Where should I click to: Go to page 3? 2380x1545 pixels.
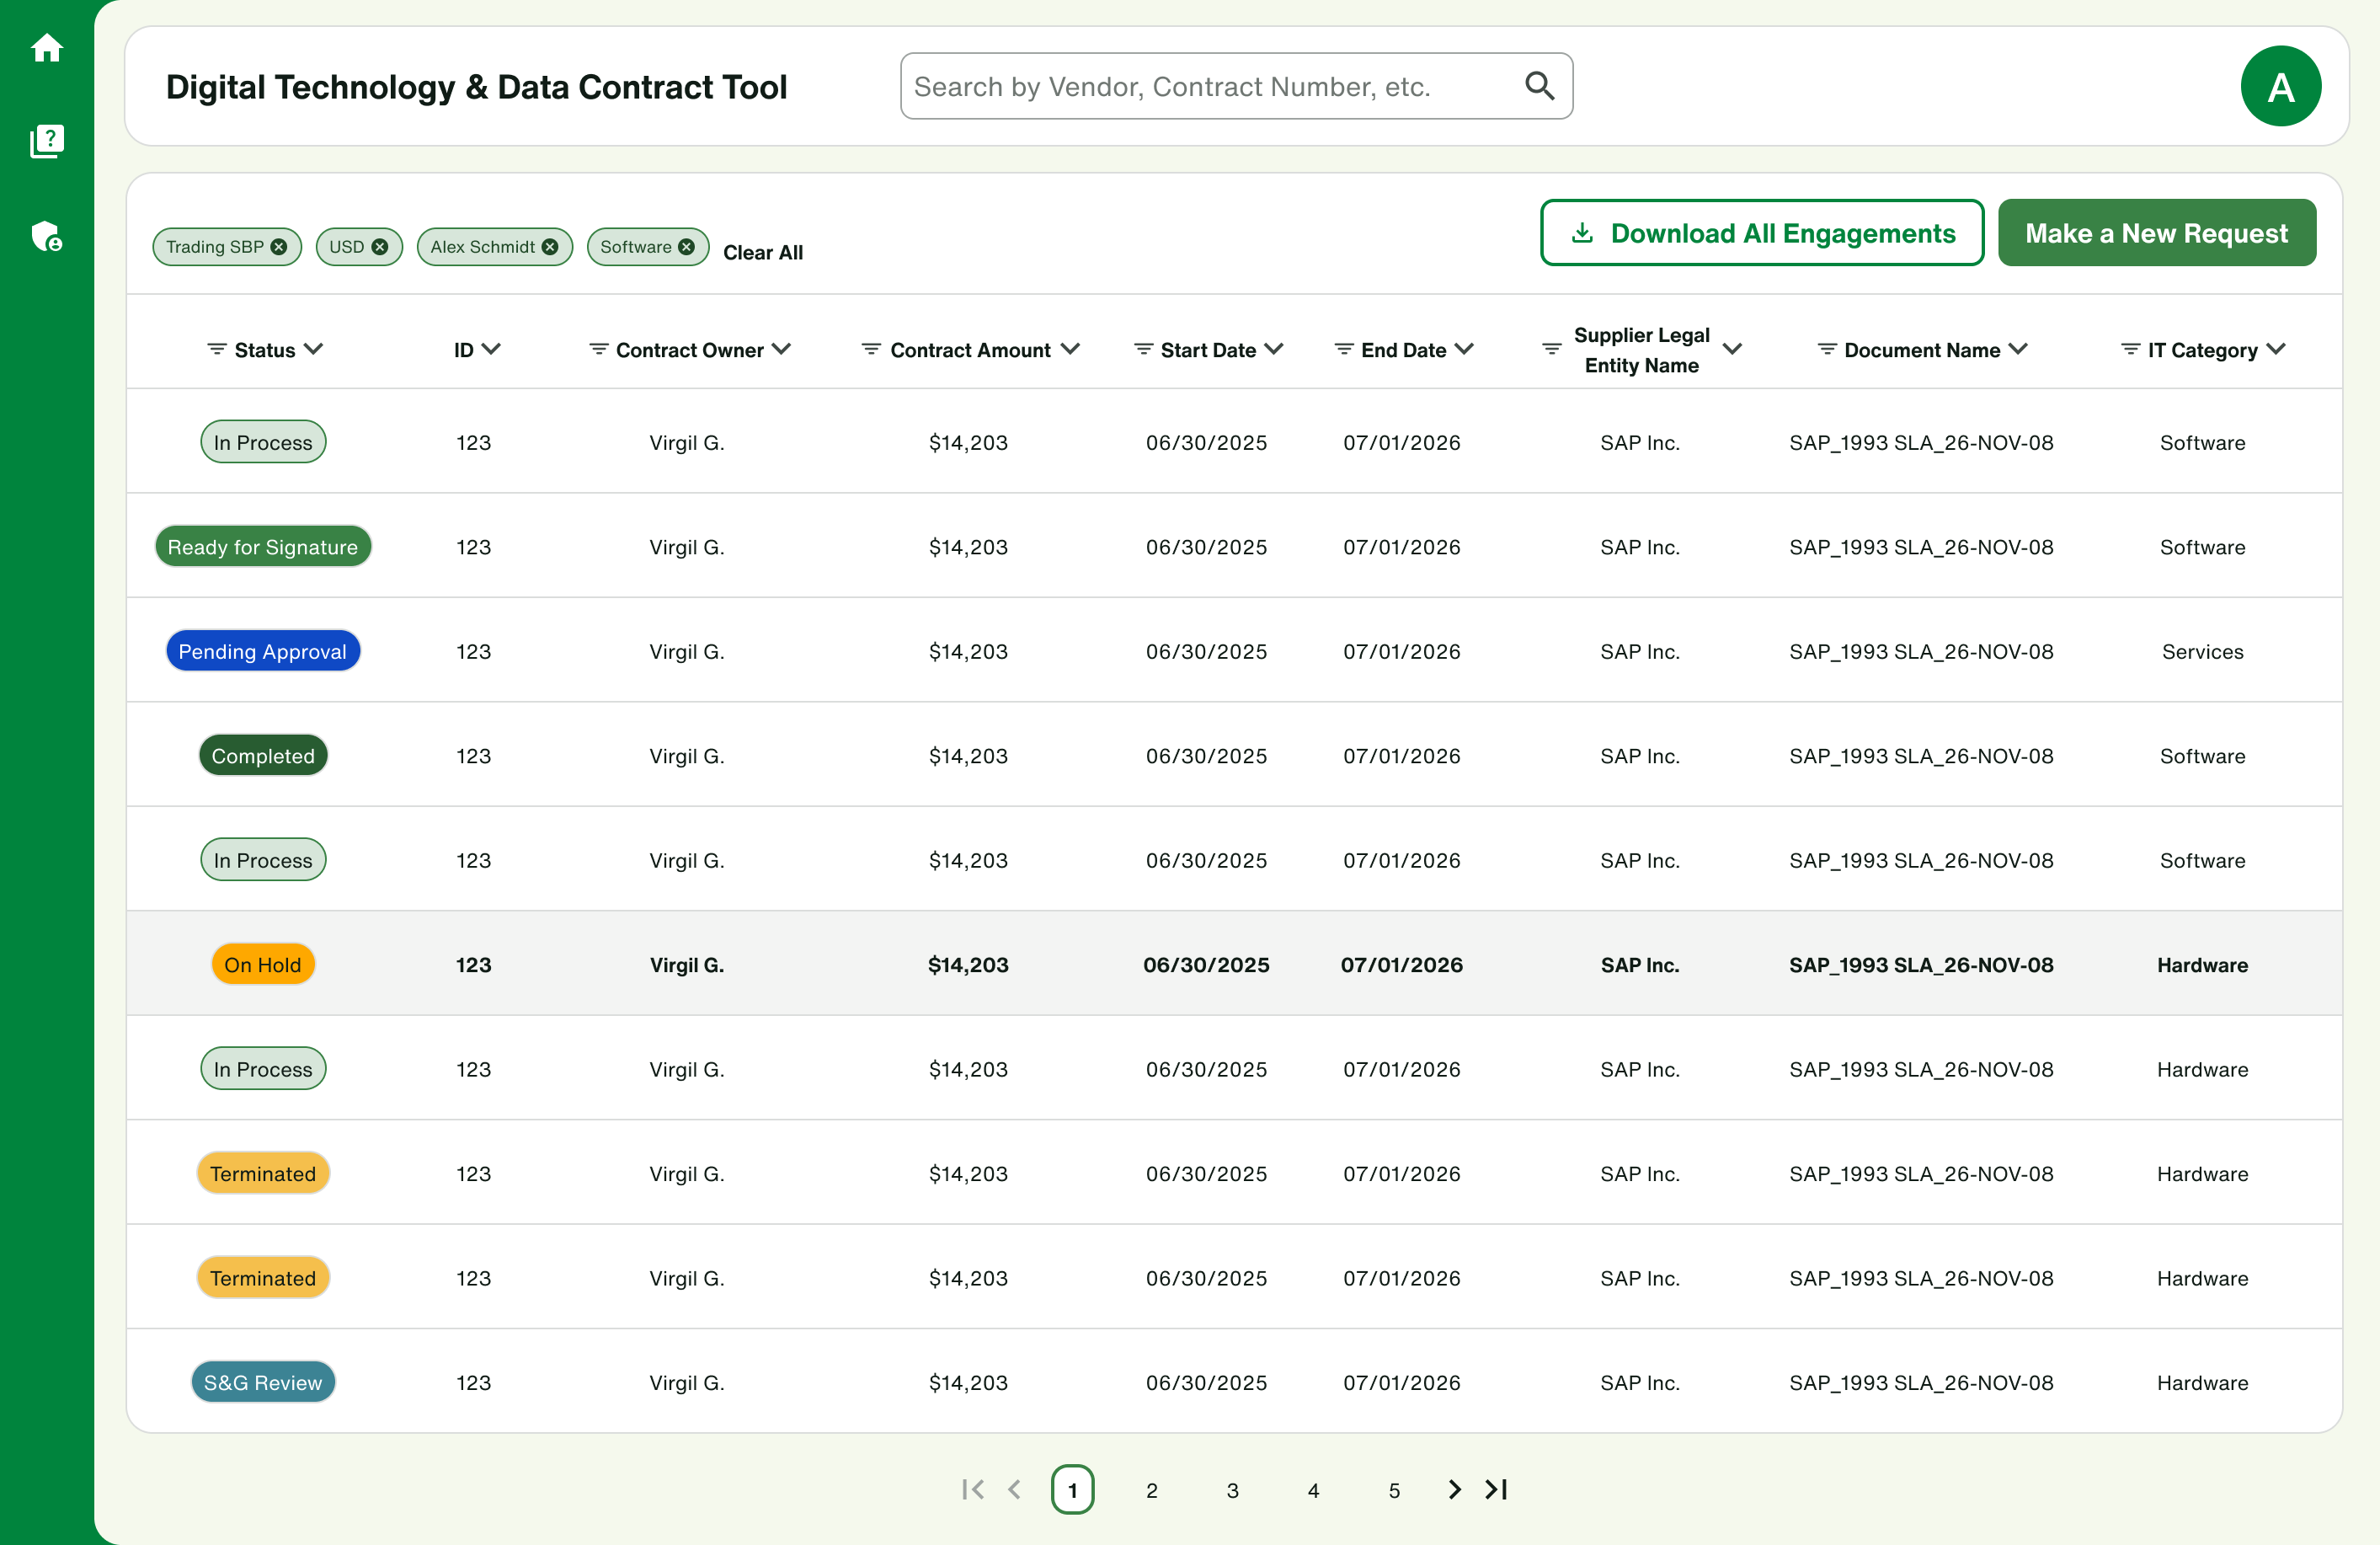click(1232, 1490)
